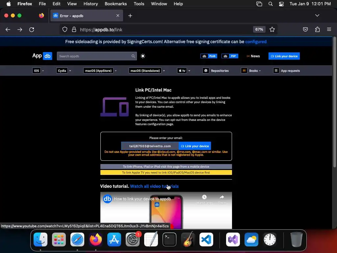
Task: Open Firefox extensions menu
Action: [317, 29]
